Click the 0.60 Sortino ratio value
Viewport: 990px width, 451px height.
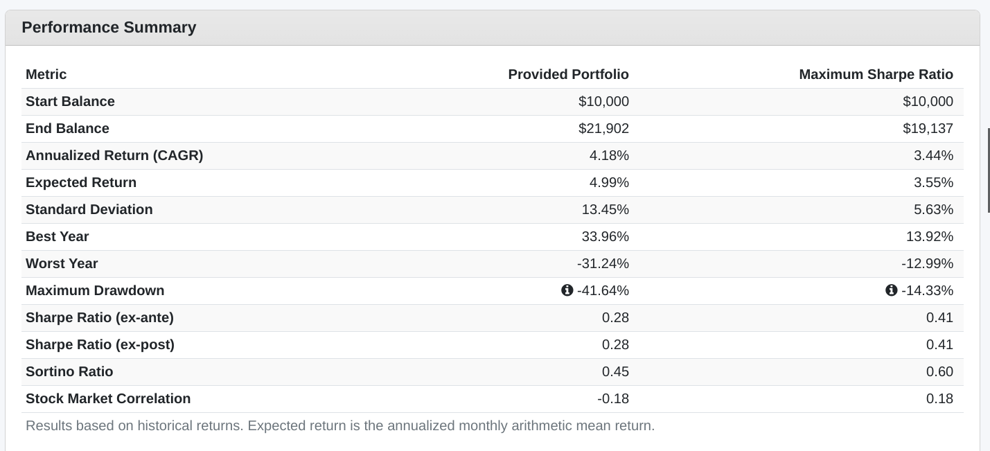click(939, 371)
